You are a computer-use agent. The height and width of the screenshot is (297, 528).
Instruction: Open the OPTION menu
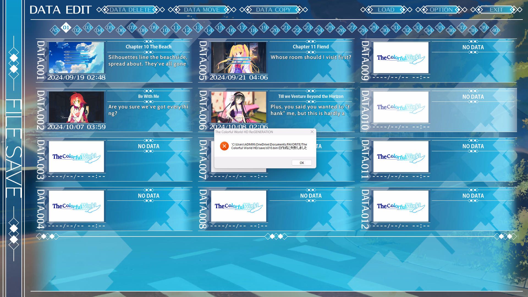[441, 10]
